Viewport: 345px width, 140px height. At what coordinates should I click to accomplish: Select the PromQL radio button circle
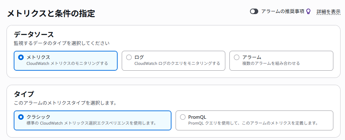tap(183, 117)
